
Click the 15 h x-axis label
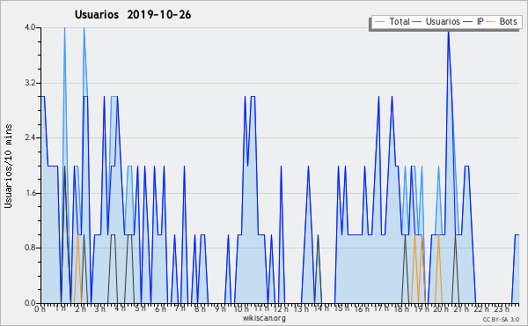click(341, 308)
